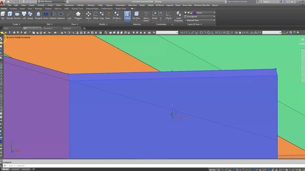
Task: Open the workspace dropdown in title bar
Action: point(52,1)
